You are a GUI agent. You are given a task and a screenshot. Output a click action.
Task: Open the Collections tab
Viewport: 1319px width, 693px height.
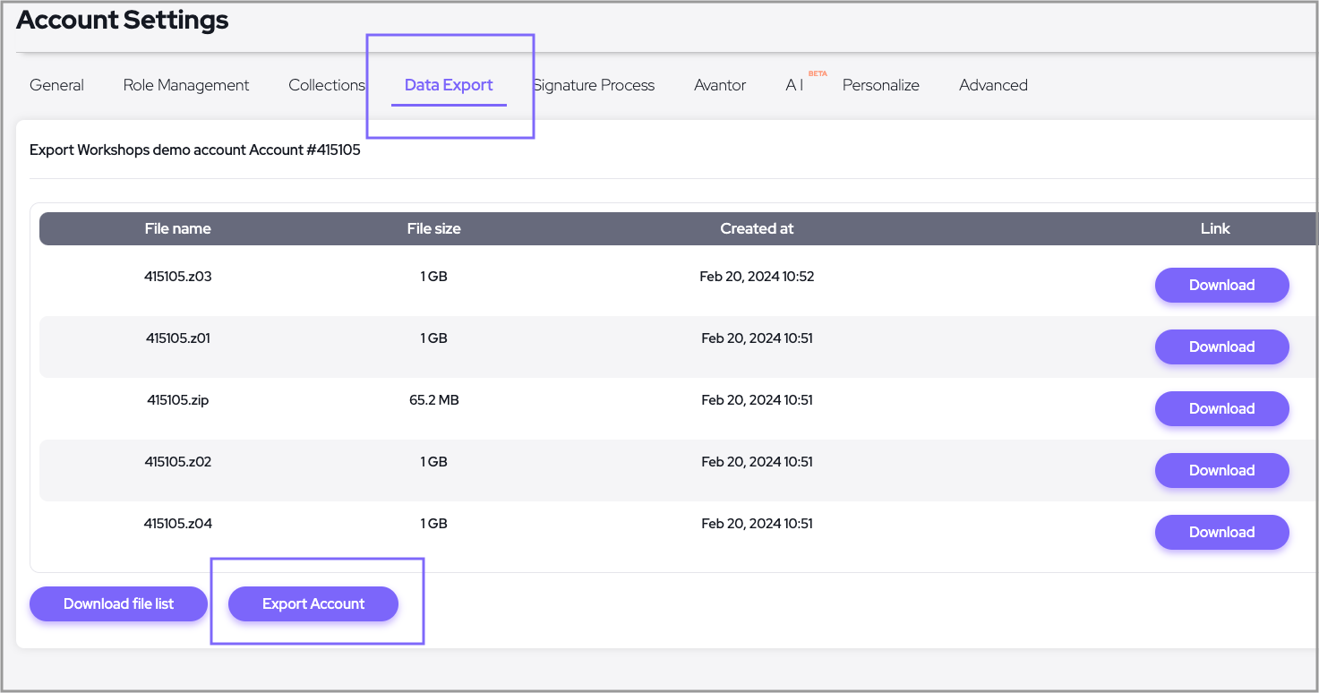tap(326, 85)
